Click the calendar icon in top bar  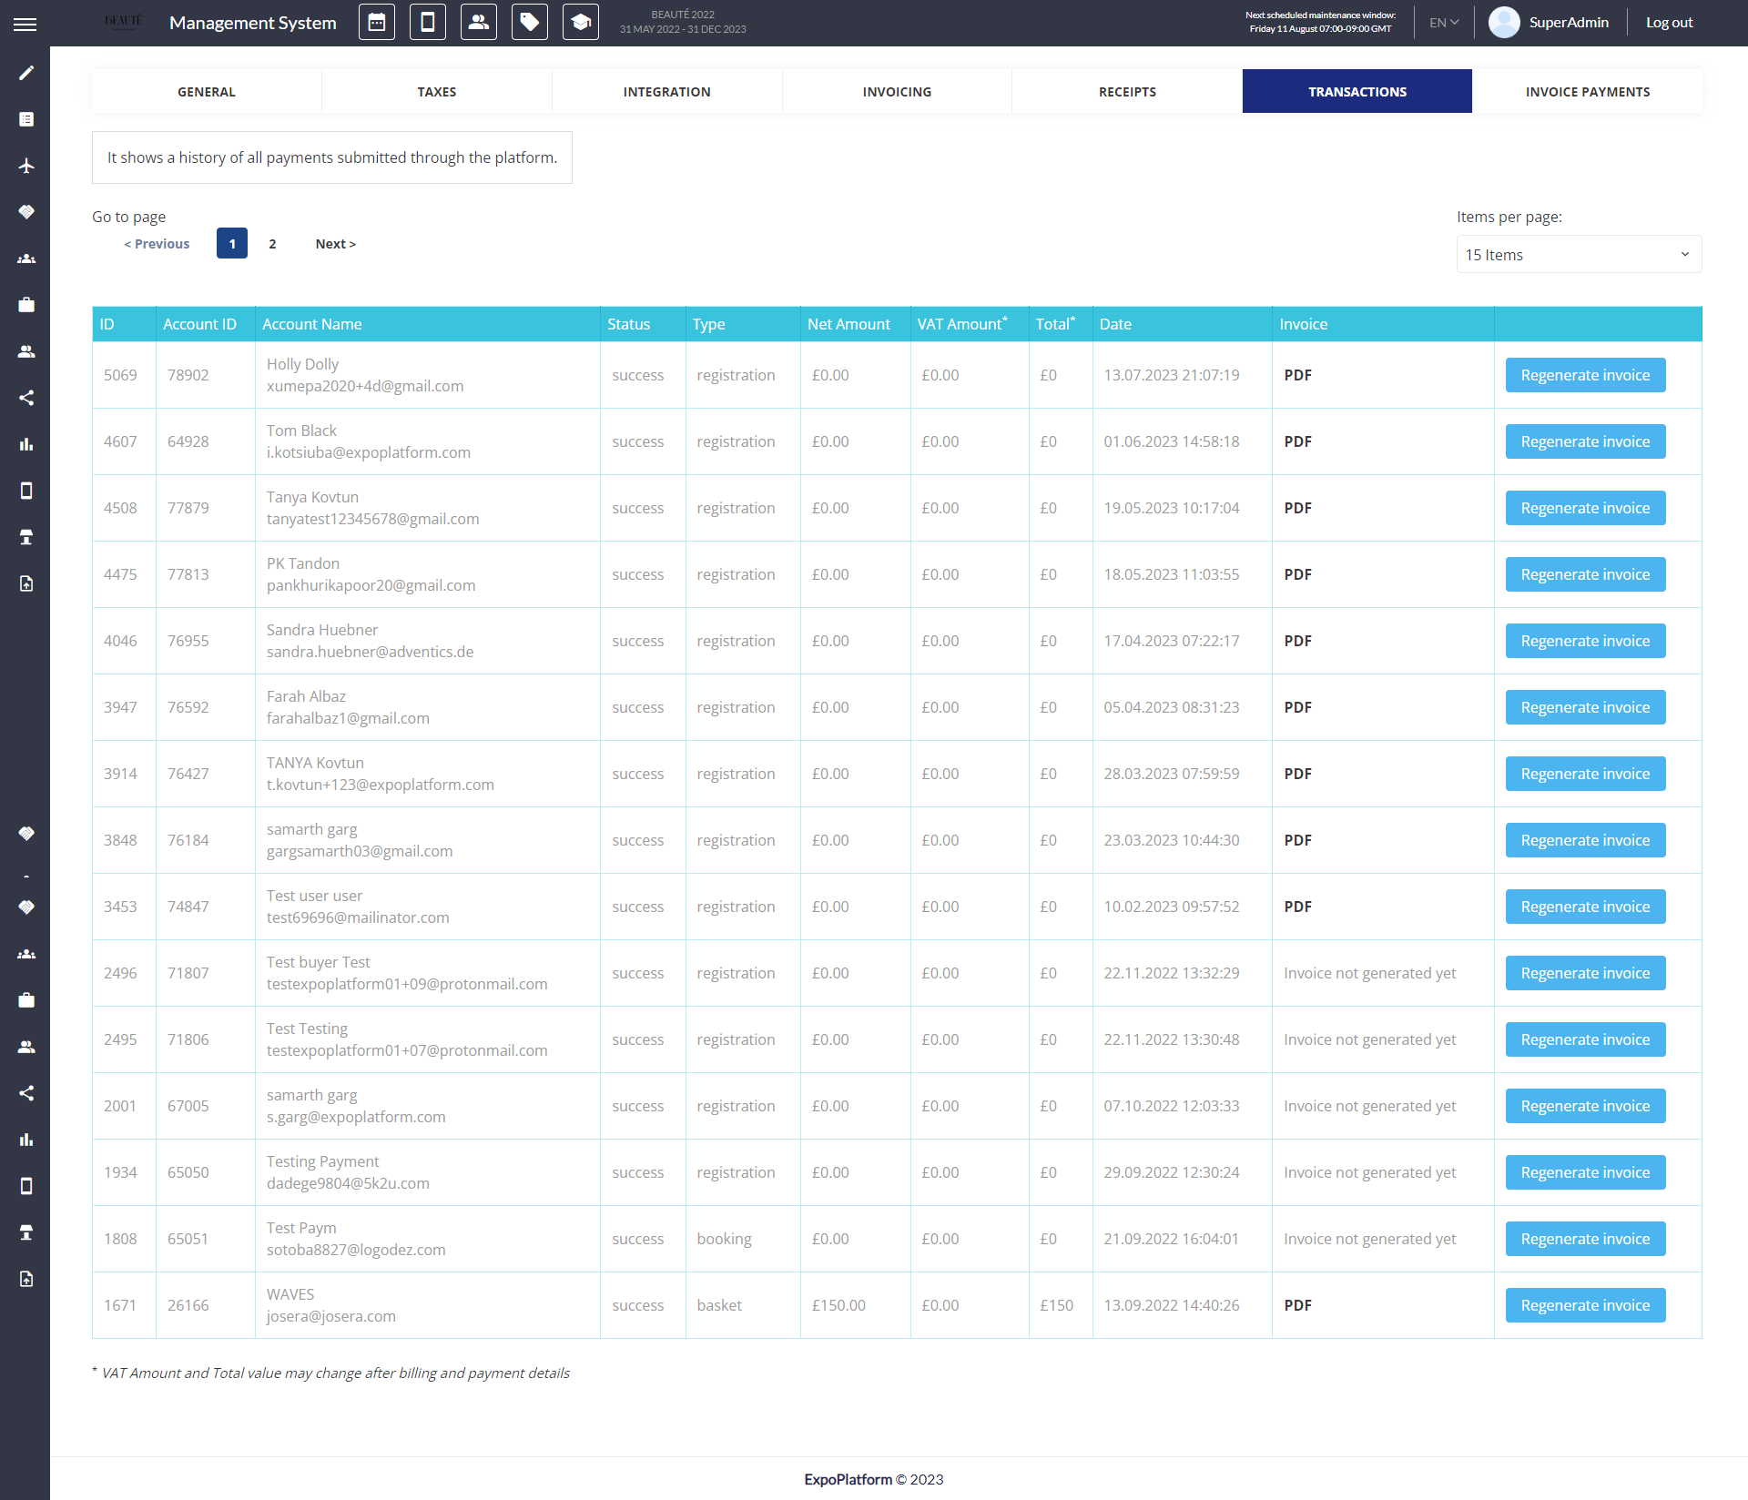377,22
